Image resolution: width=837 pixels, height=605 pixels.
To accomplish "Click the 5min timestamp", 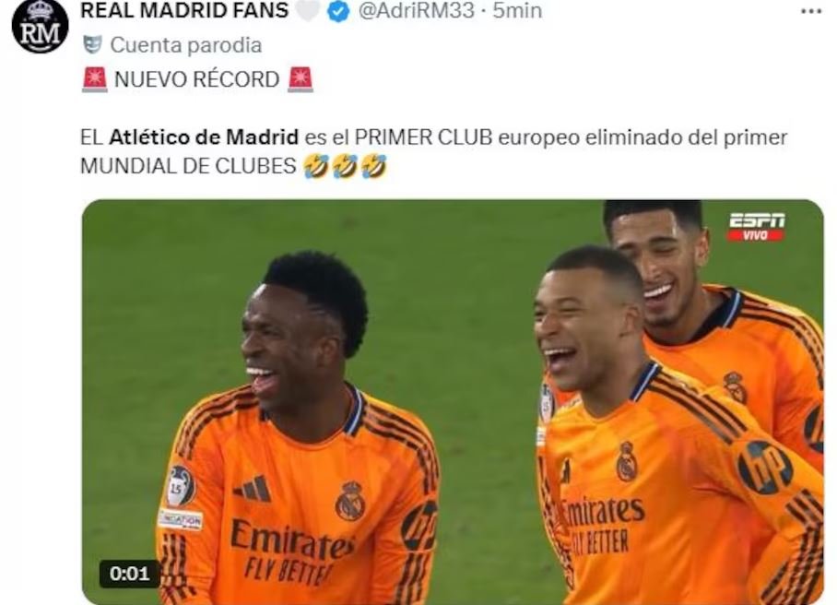I will pyautogui.click(x=517, y=11).
